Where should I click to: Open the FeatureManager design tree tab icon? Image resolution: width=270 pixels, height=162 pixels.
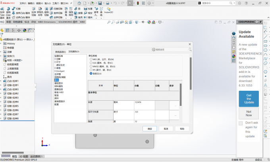(x=2, y=31)
